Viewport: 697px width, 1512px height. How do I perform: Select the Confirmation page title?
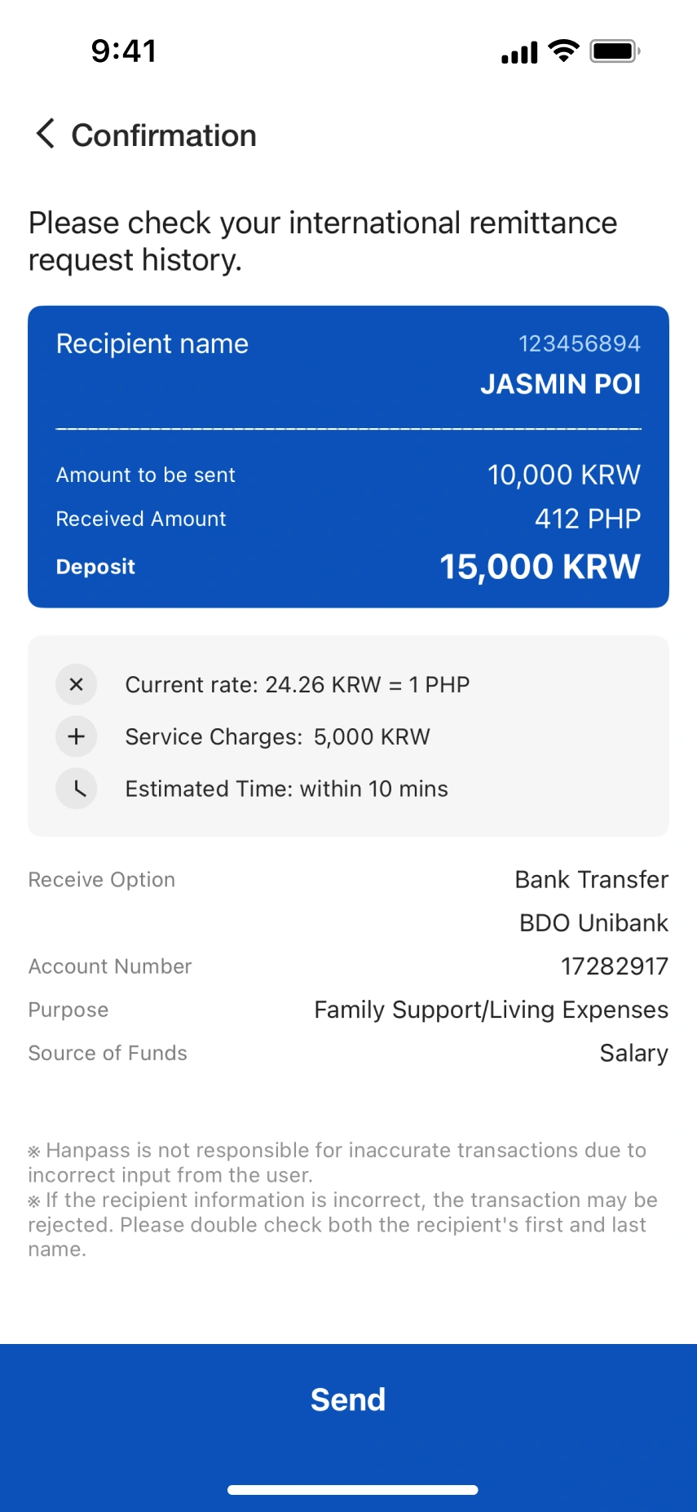tap(164, 135)
